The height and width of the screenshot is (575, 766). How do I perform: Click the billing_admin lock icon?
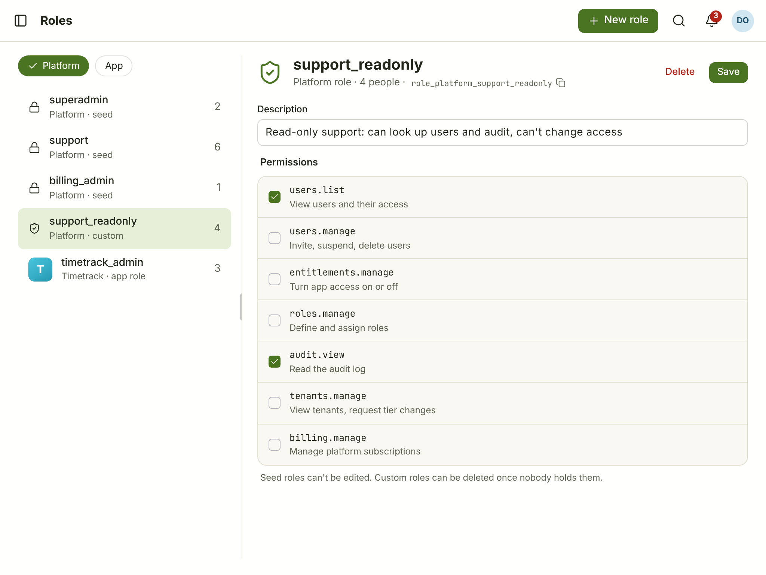(34, 188)
